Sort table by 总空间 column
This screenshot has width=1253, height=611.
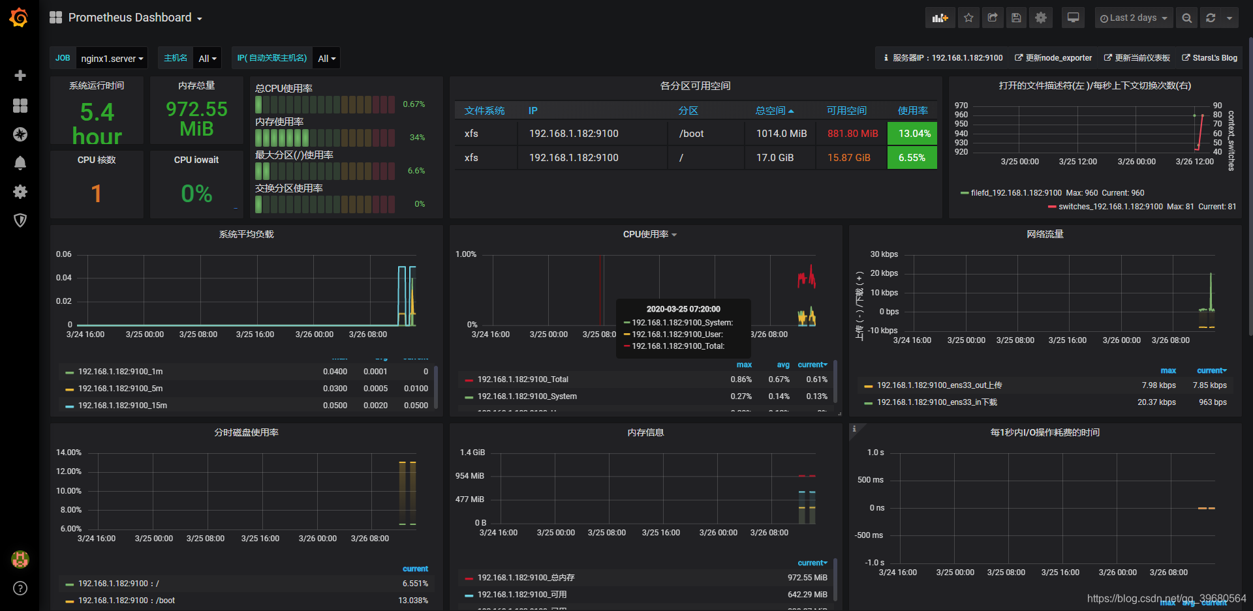[x=775, y=111]
